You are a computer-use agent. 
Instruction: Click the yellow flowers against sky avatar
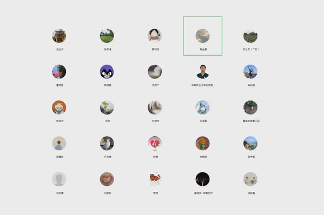point(107,107)
